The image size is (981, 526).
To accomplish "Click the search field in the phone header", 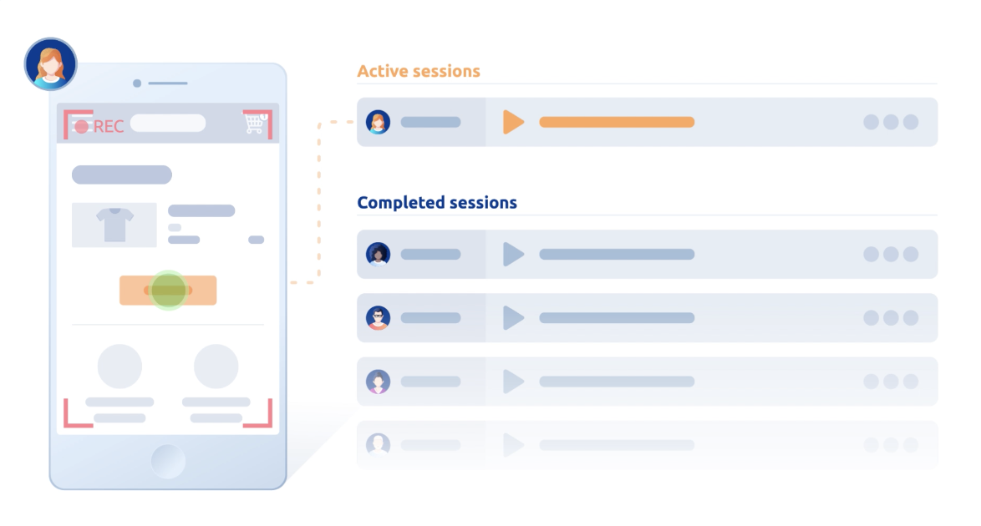I will [168, 124].
